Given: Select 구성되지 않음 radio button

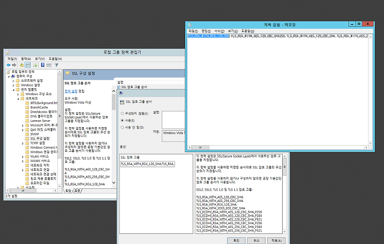Looking at the screenshot, I should [122, 114].
